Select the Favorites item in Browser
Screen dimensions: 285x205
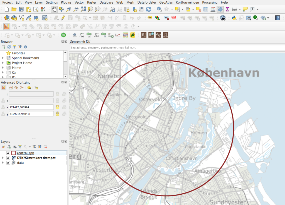[x=18, y=53]
